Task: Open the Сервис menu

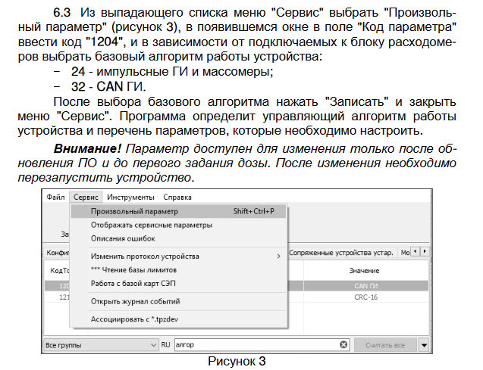Action: point(86,197)
